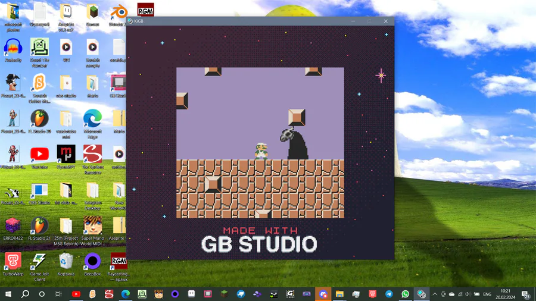Screen dimensions: 536x301
Task: Open the YouTube desktop shortcut
Action: pyautogui.click(x=39, y=157)
